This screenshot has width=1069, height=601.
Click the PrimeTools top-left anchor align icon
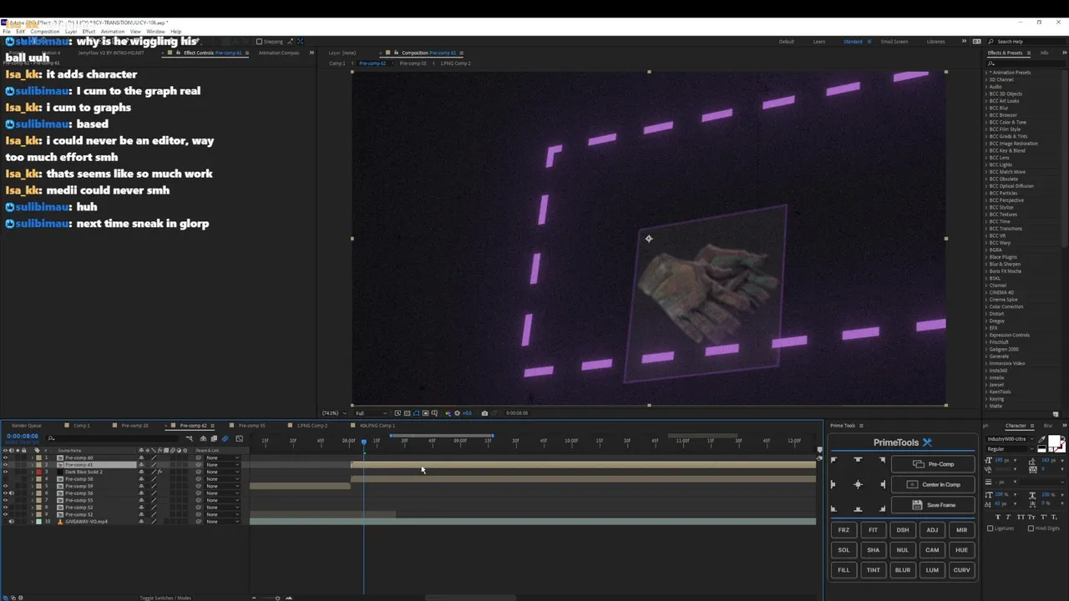(x=833, y=460)
